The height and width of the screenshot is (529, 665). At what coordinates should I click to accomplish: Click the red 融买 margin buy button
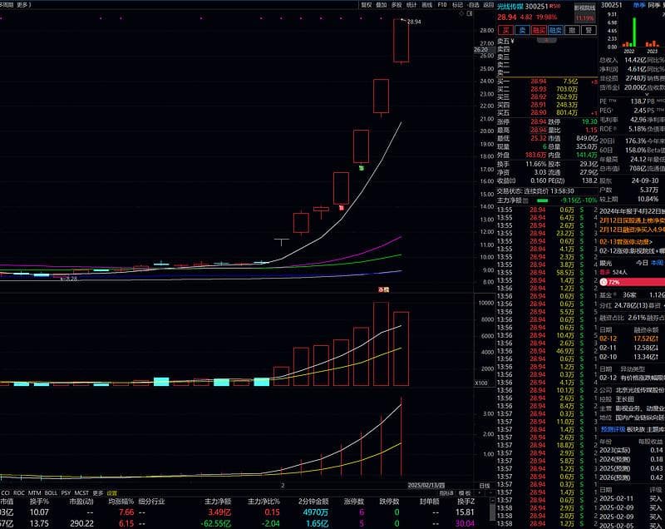539,30
